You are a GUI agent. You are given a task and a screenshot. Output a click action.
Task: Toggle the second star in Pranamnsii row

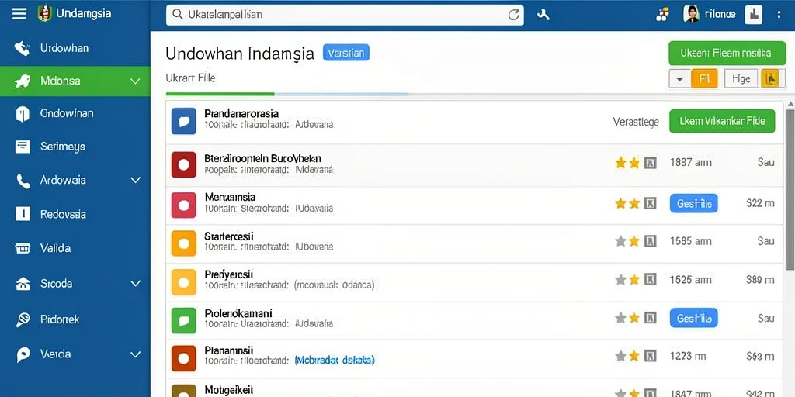point(634,356)
